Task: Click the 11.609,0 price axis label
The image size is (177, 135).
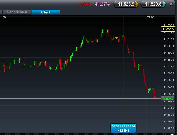Action: [169, 46]
